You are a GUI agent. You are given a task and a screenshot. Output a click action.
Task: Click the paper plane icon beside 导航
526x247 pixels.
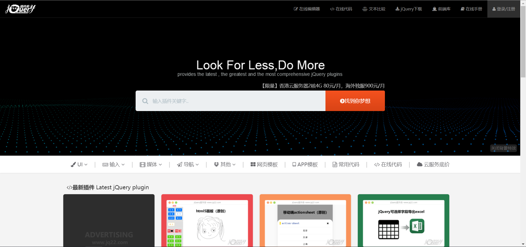[179, 164]
